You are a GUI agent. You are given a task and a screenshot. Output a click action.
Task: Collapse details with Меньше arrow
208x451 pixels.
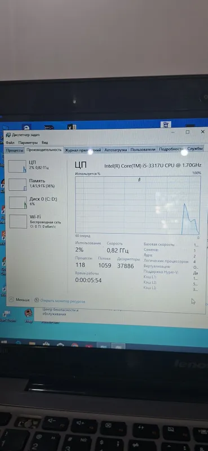click(11, 299)
